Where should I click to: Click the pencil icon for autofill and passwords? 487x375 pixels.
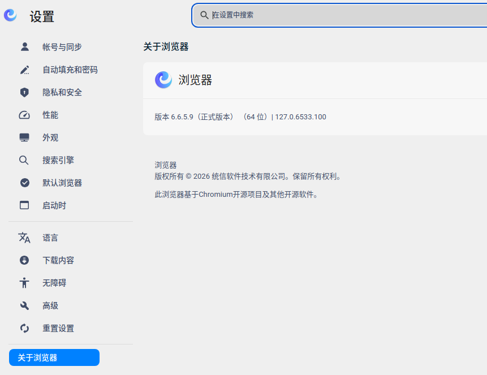[24, 70]
